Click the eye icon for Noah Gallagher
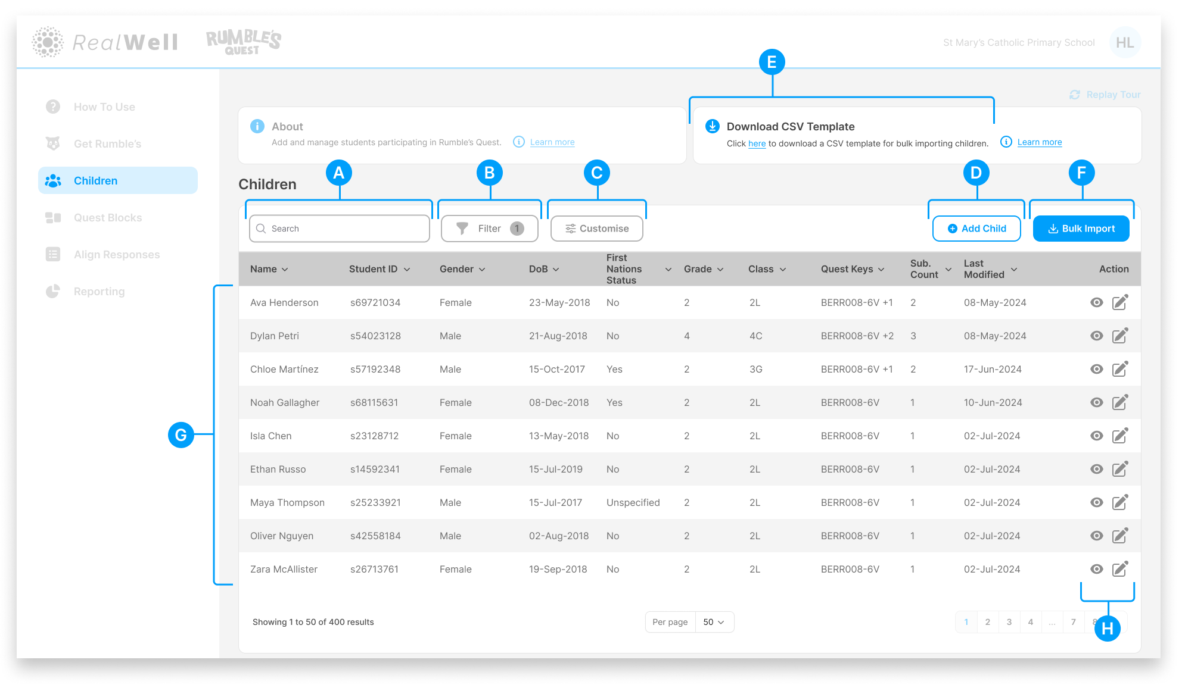Viewport: 1185px width, 691px height. pyautogui.click(x=1096, y=402)
